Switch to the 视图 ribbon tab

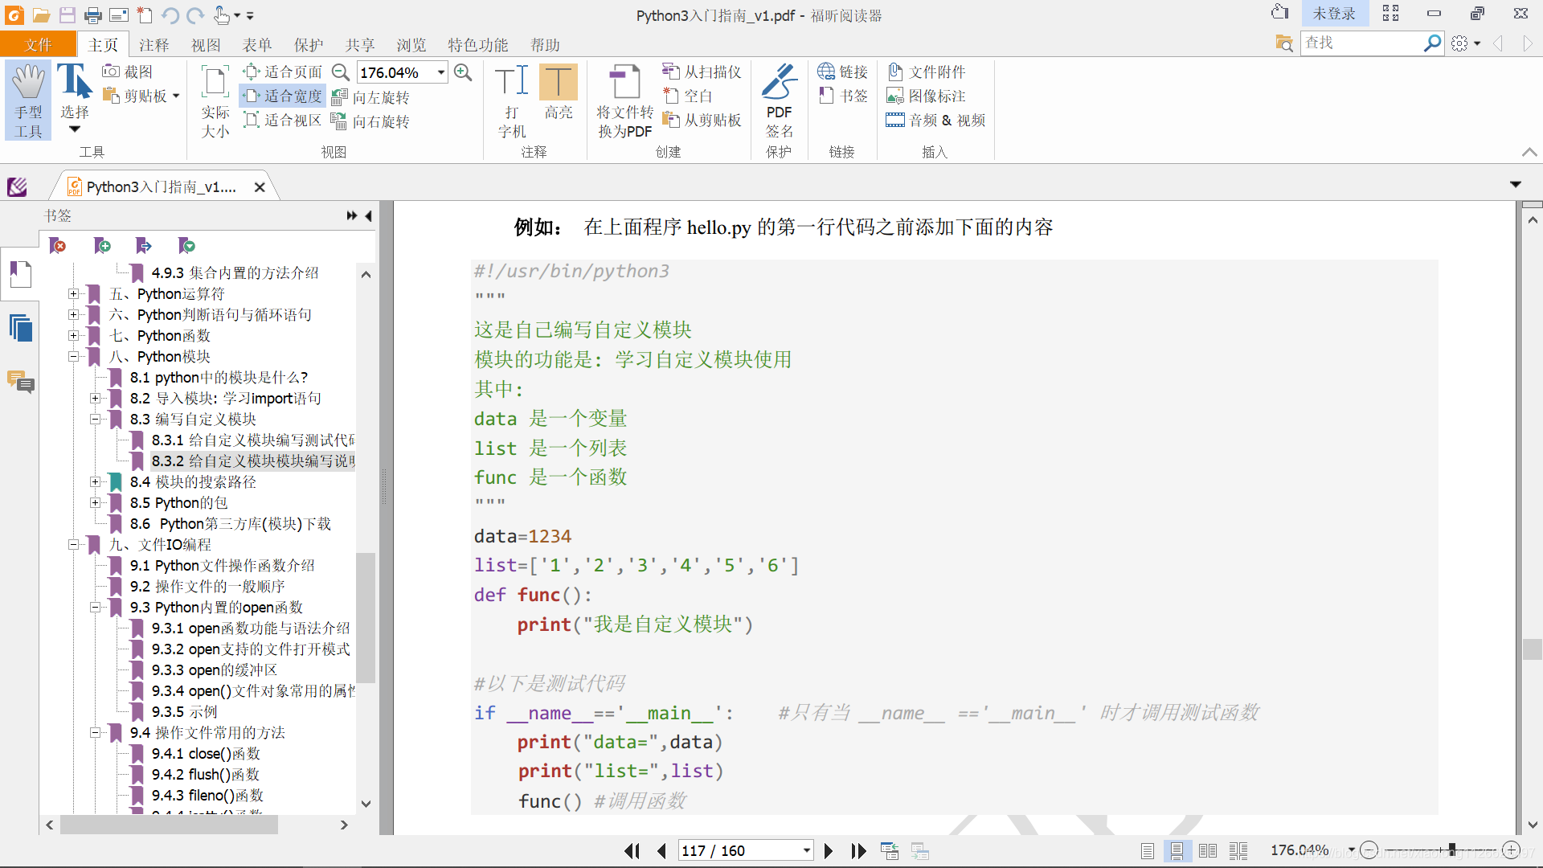click(206, 44)
